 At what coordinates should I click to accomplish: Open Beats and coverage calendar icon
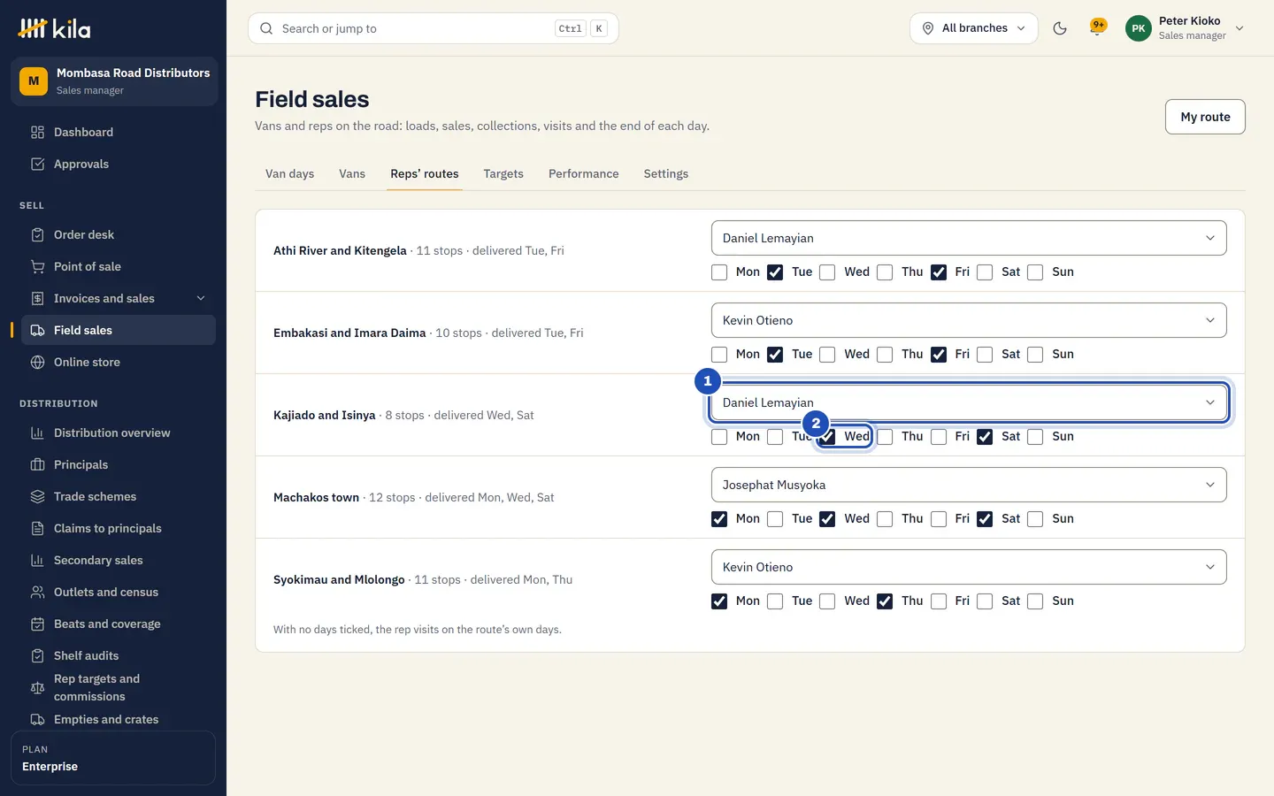click(x=37, y=624)
